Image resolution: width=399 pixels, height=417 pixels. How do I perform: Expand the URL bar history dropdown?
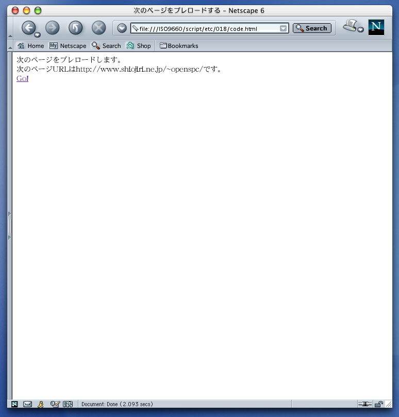(284, 28)
